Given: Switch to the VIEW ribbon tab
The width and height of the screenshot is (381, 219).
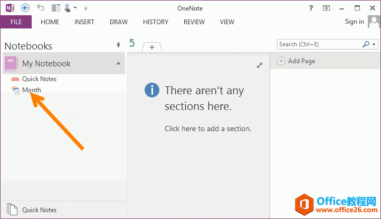Looking at the screenshot, I should pos(227,22).
